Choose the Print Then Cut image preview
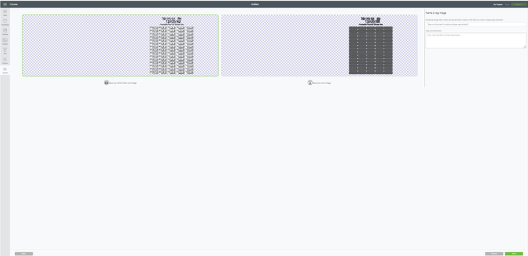The image size is (528, 256). 120,45
